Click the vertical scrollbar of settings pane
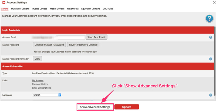 (215, 62)
